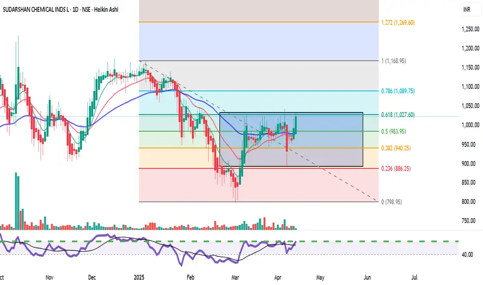This screenshot has height=285, width=483.
Task: Click the 1,150.00 price axis value
Action: pos(471,67)
